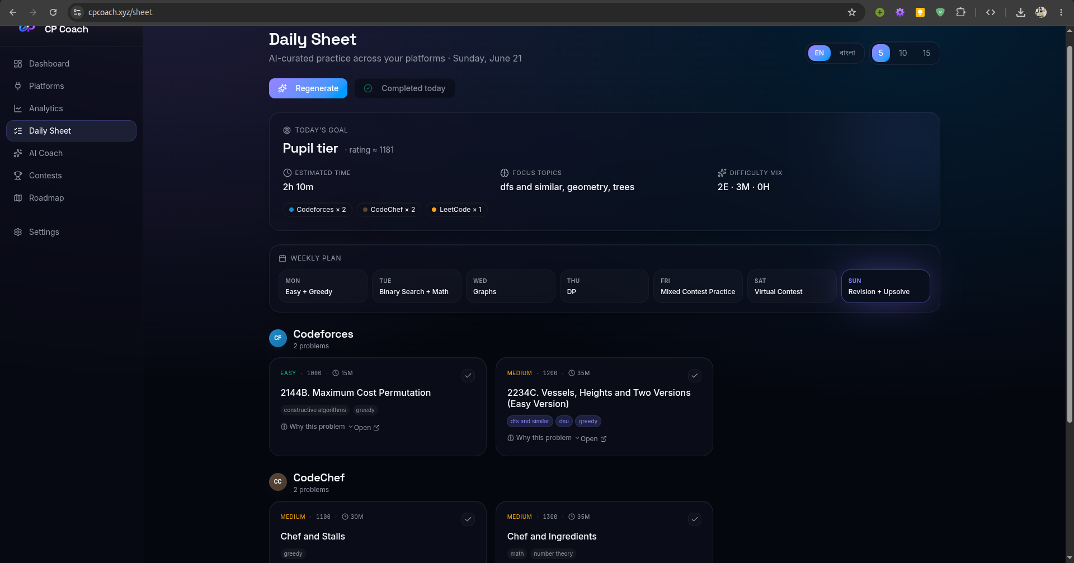Select Daily Sheet in sidebar
Screen dimensions: 1074x563
(x=71, y=131)
